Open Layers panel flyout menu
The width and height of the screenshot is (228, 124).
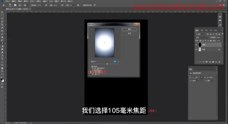tap(222, 30)
